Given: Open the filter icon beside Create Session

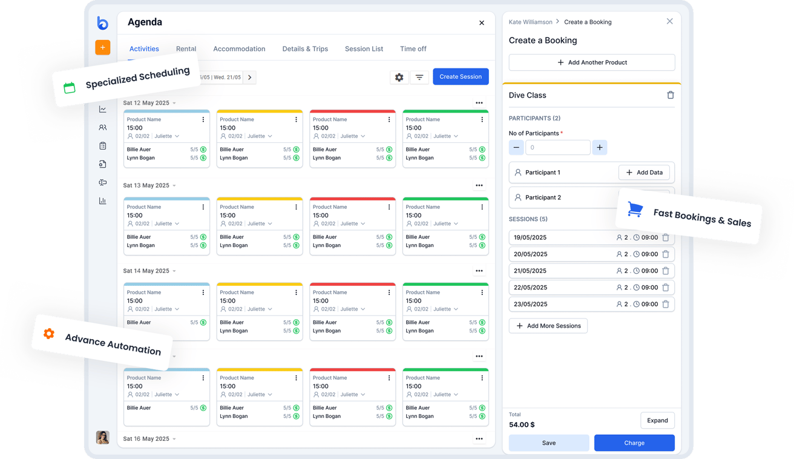Looking at the screenshot, I should click(419, 77).
